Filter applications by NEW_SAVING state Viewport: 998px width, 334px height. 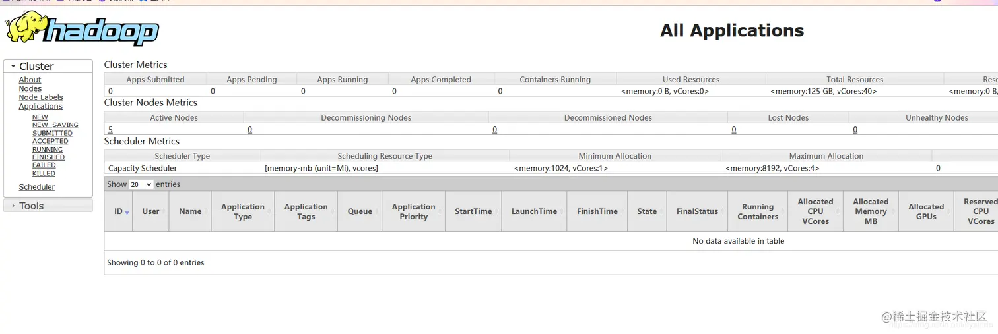pos(55,125)
